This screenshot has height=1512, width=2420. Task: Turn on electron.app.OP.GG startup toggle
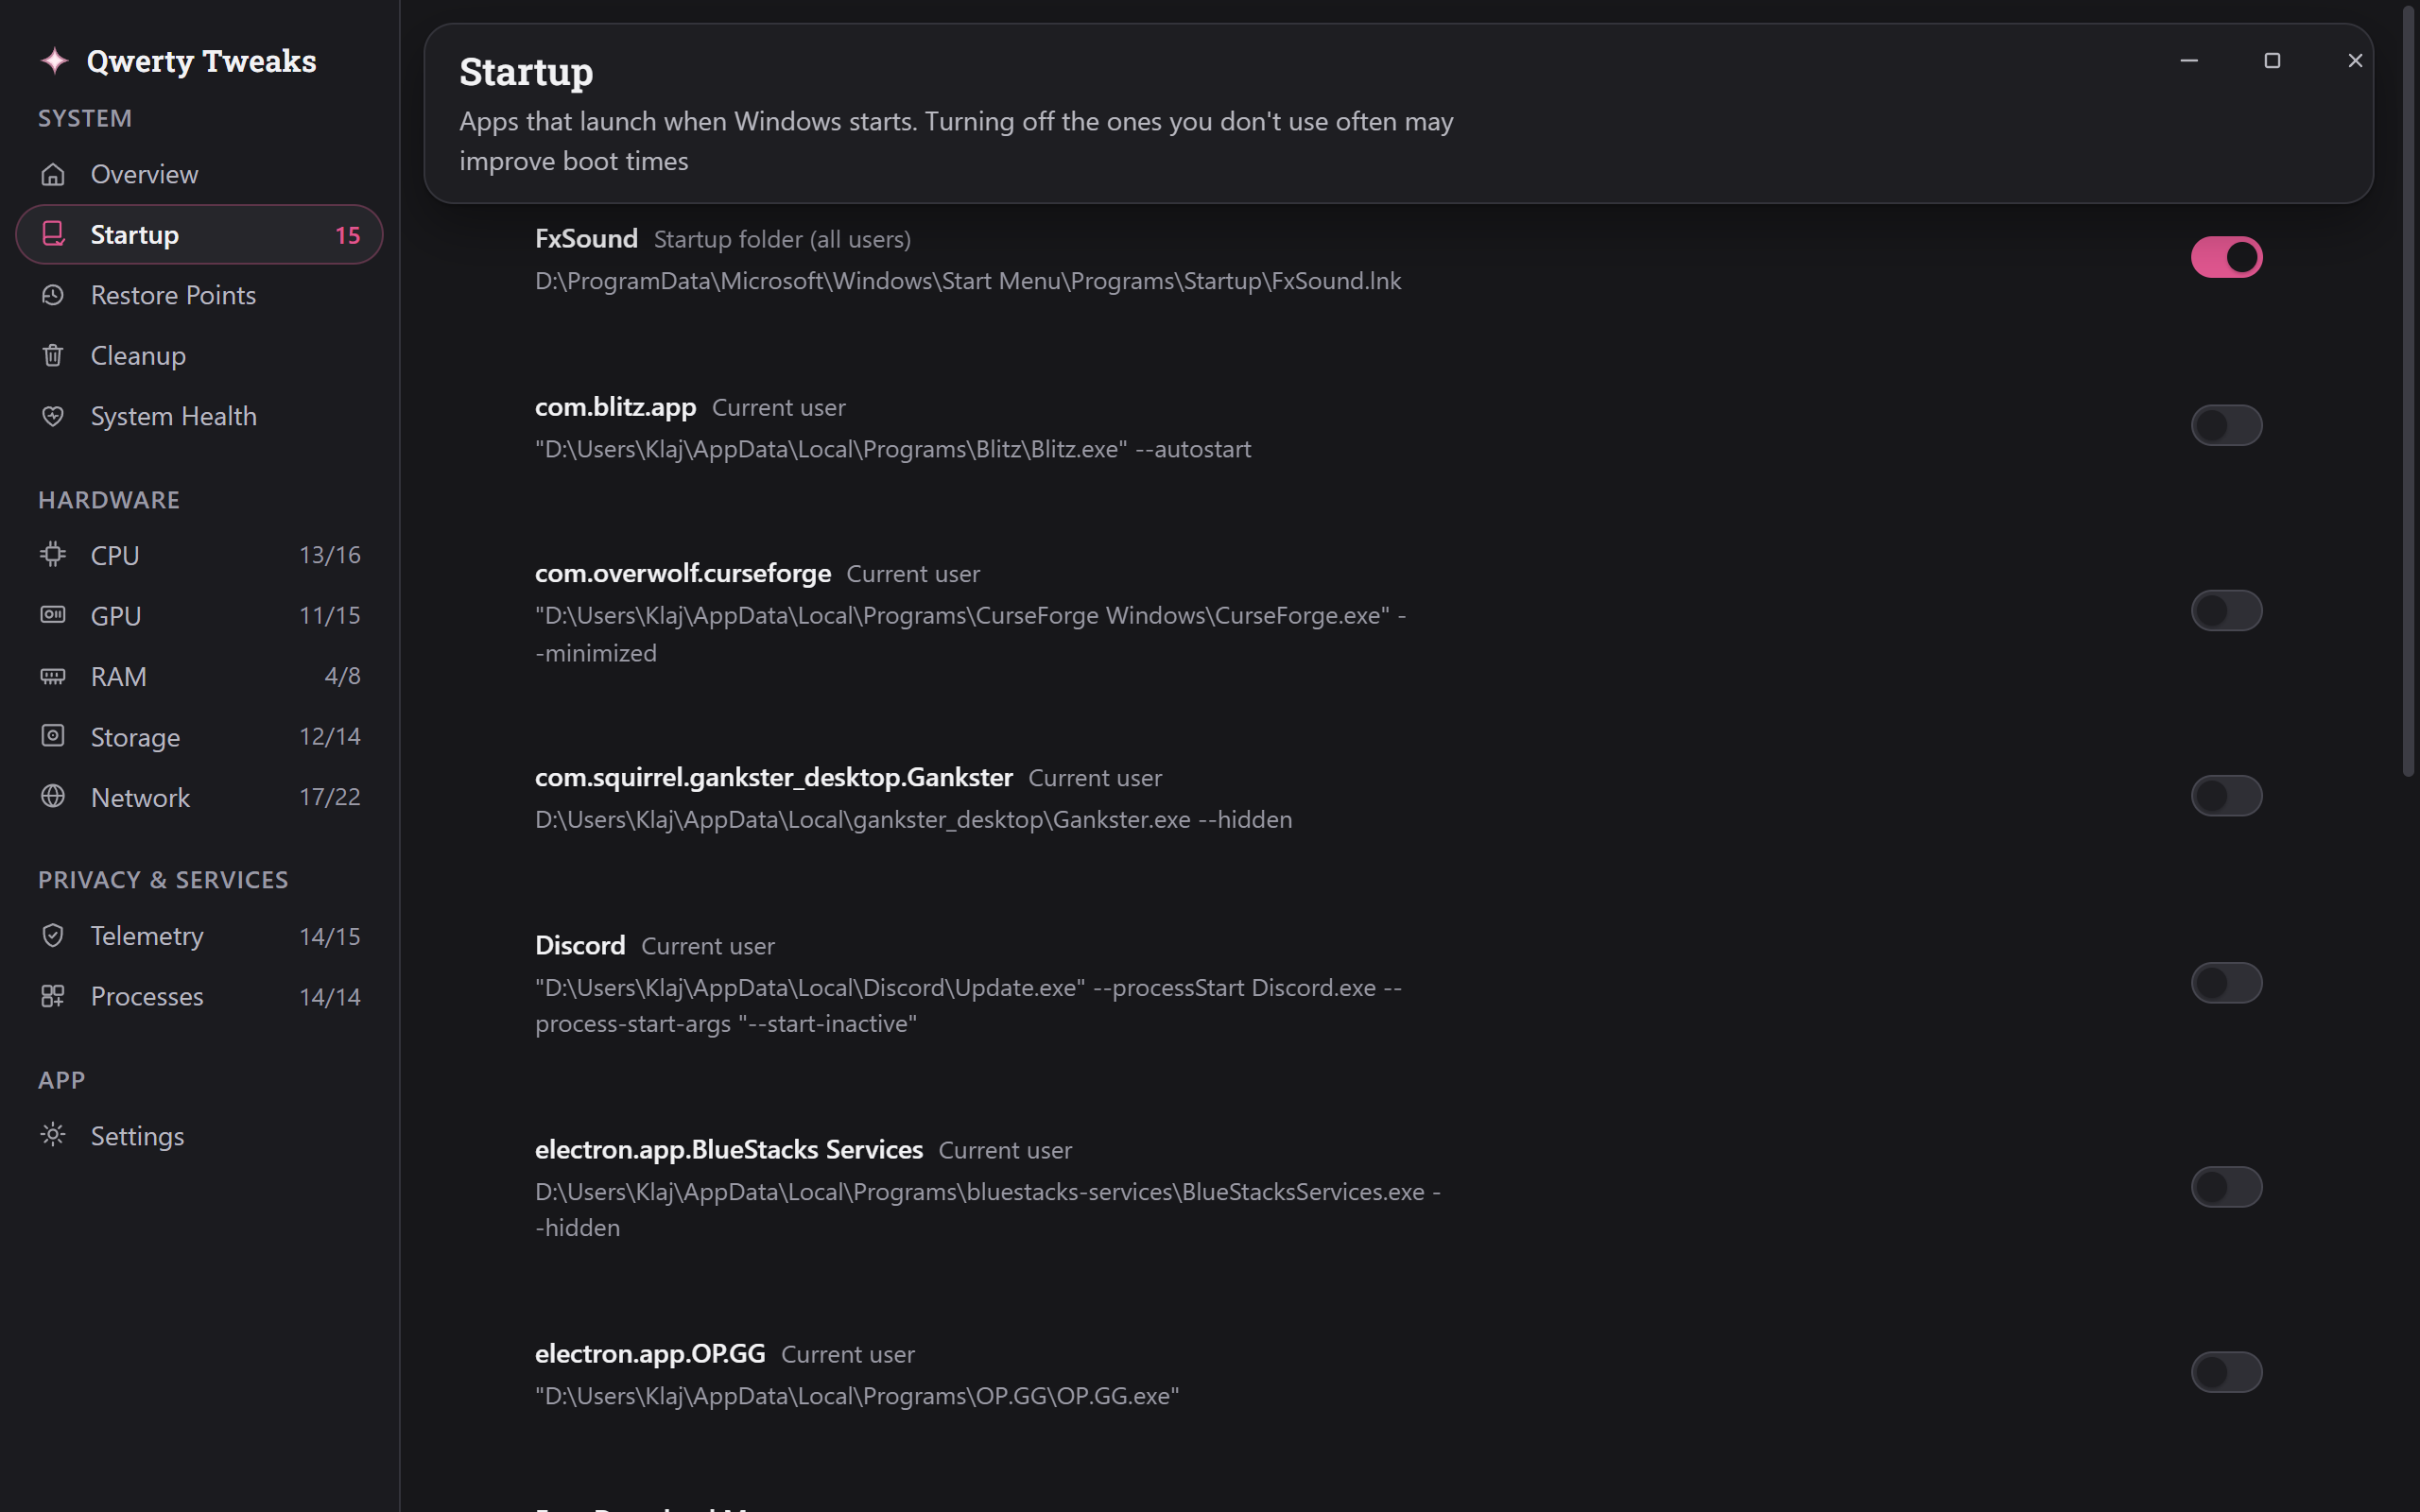[x=2226, y=1372]
